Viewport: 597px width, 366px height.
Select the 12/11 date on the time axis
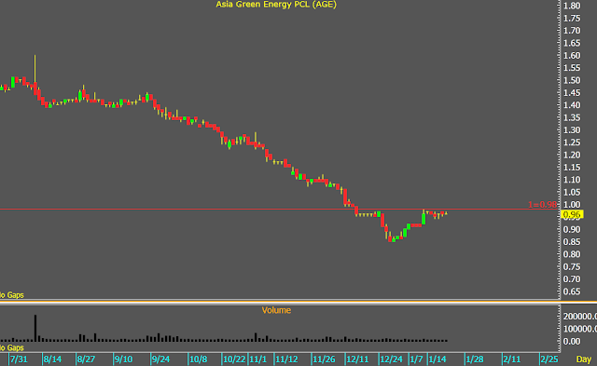pyautogui.click(x=357, y=359)
